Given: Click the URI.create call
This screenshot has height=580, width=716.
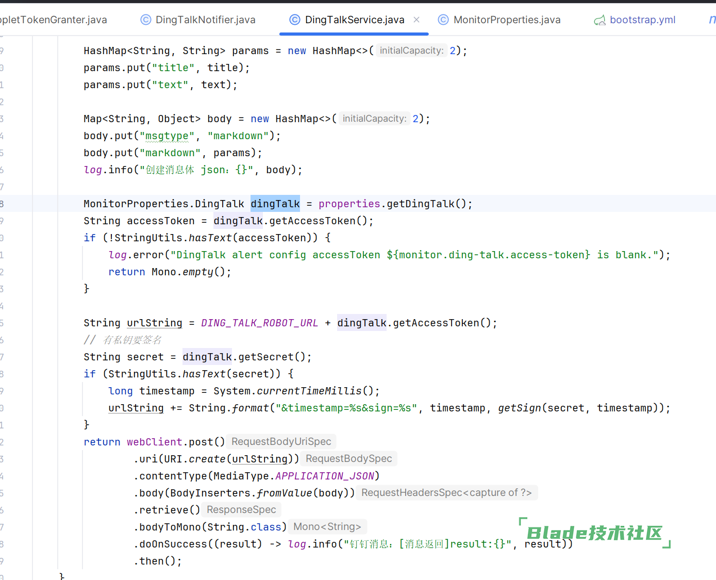Looking at the screenshot, I should coord(195,459).
